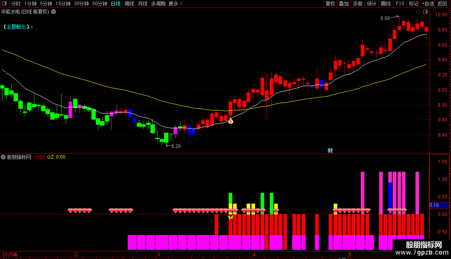Click the 叠加 overlay button
Screen dimensions: 451x259
coord(344,4)
